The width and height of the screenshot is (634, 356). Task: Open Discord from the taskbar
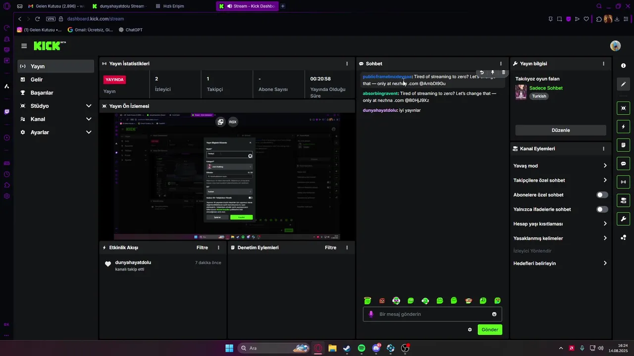click(x=376, y=348)
